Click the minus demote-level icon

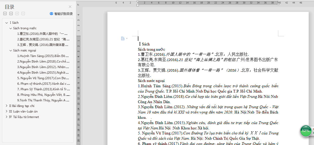23,14
